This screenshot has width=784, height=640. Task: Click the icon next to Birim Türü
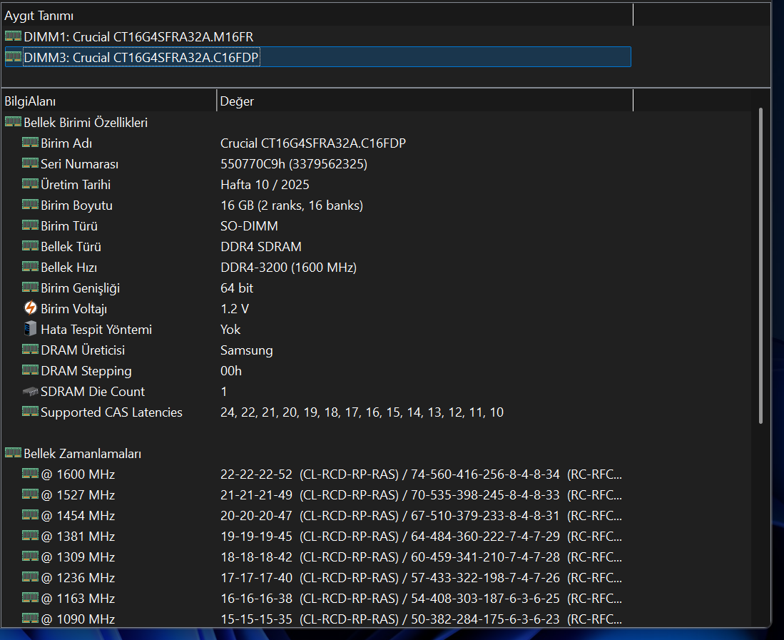[30, 225]
